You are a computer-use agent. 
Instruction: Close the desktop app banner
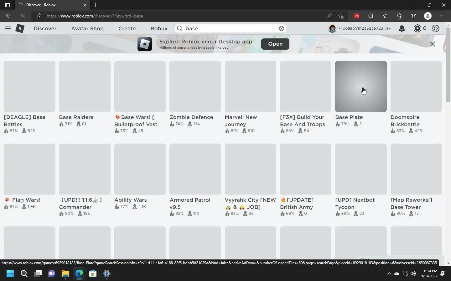pos(433,44)
